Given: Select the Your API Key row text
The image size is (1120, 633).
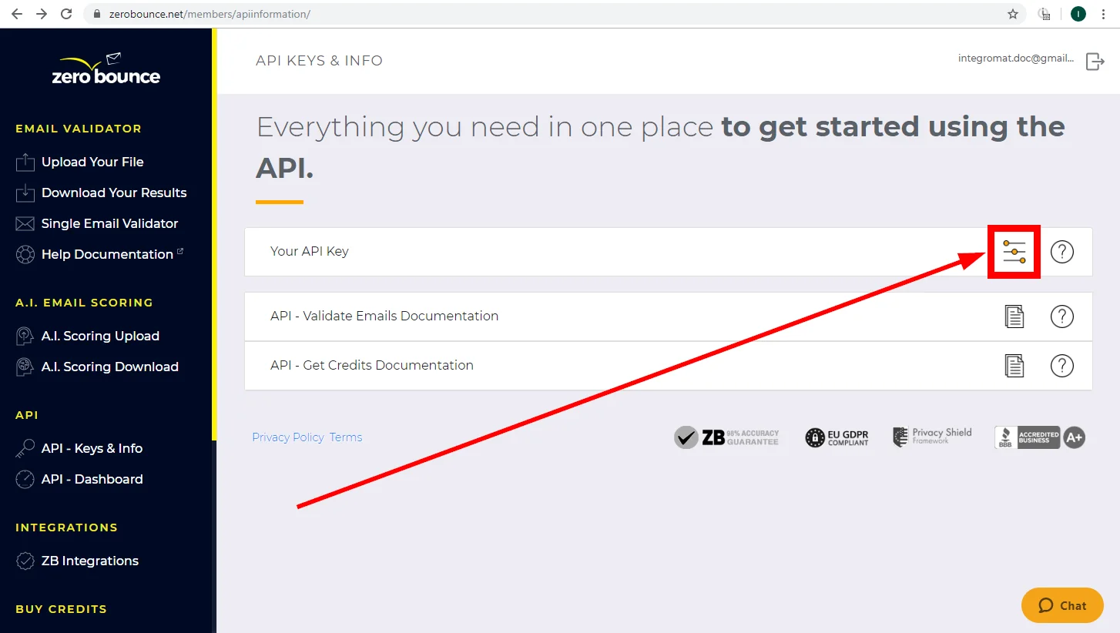Looking at the screenshot, I should coord(310,251).
